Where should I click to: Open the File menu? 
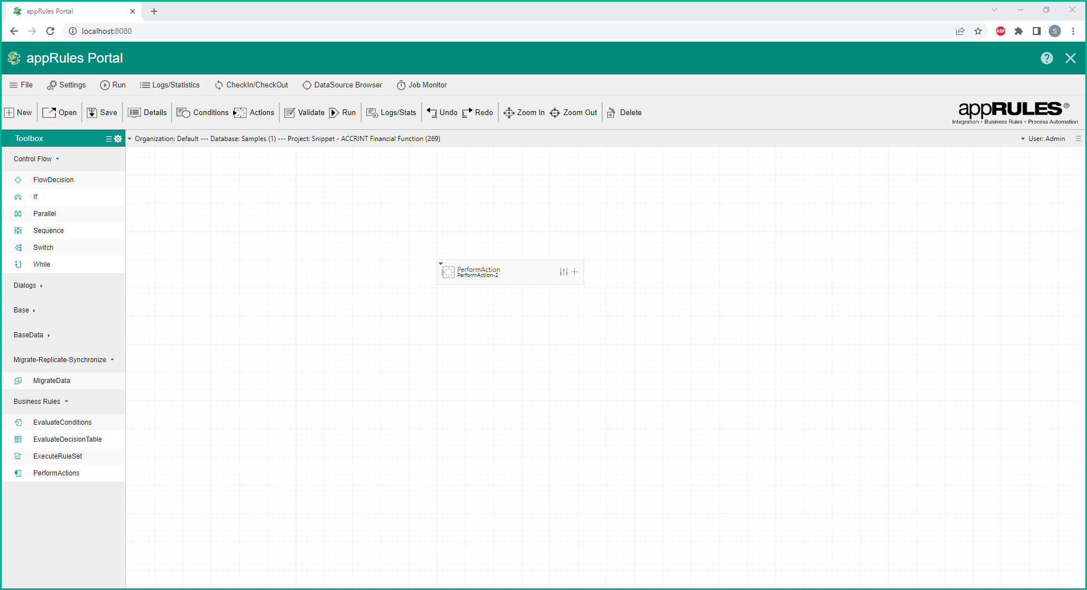click(21, 85)
